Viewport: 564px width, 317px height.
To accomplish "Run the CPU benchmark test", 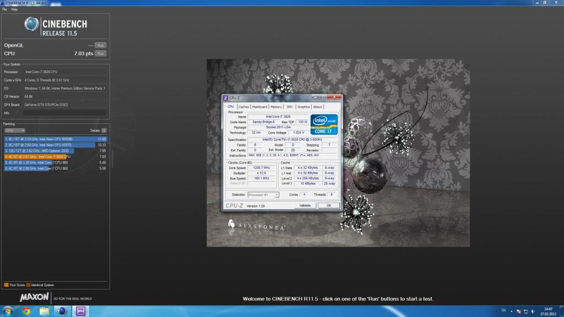I will 100,53.
